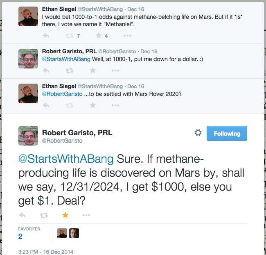Open more options on Methaniel tweet
Viewport: 266px width, 255px height.
tap(127, 36)
